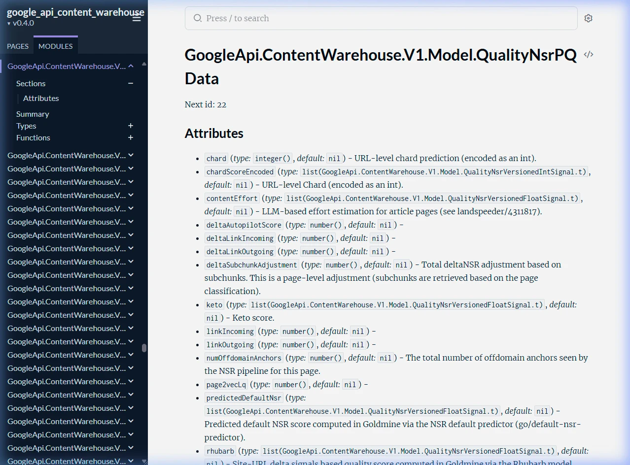Open the v0.4.0 version dropdown

point(21,23)
